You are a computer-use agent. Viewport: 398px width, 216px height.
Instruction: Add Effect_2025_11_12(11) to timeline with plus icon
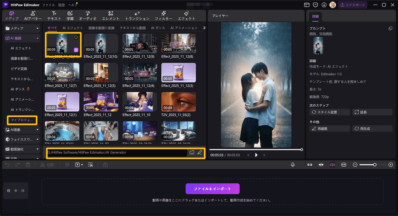[x=76, y=50]
